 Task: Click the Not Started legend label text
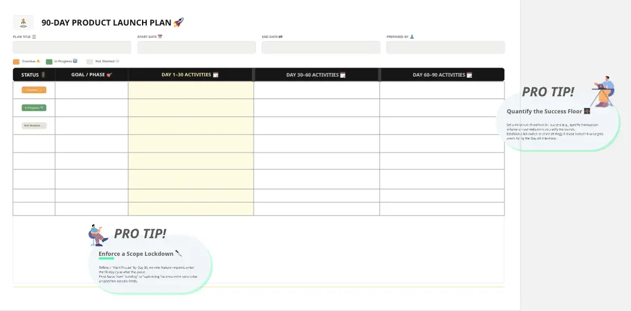(x=105, y=61)
